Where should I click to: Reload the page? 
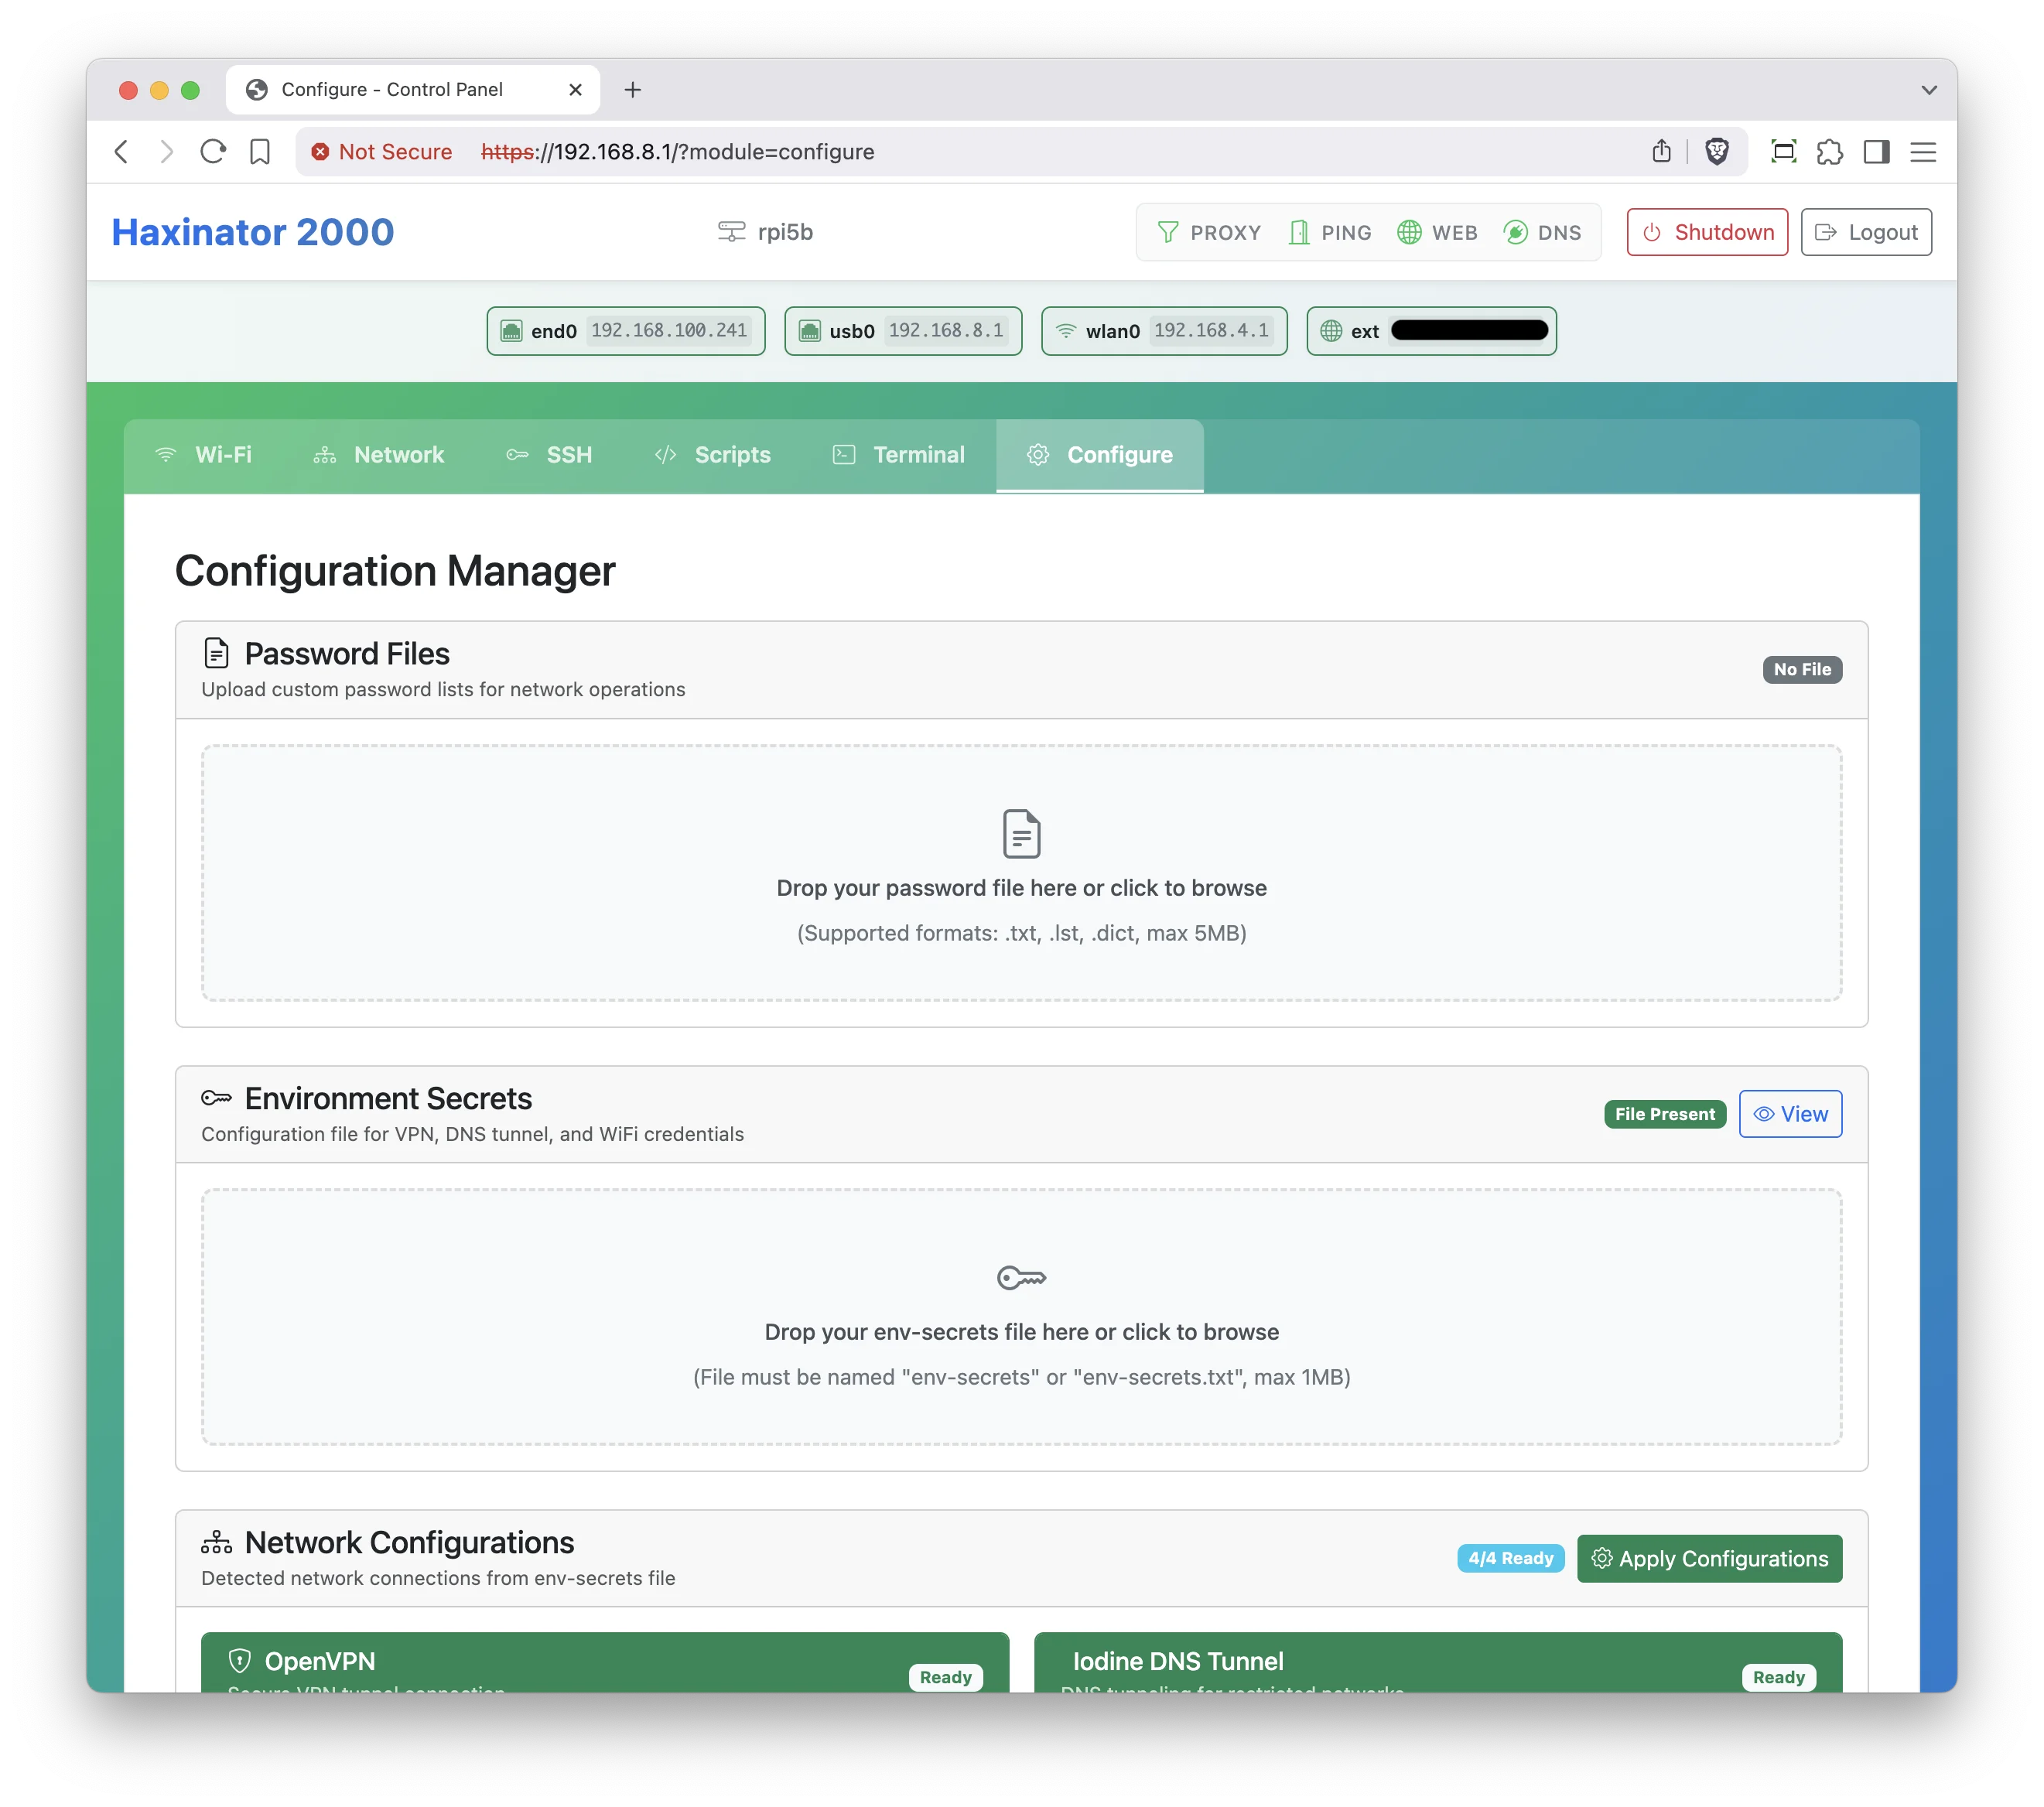(x=213, y=152)
